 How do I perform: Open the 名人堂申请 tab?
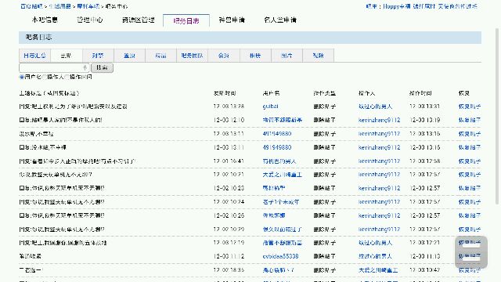coord(280,20)
